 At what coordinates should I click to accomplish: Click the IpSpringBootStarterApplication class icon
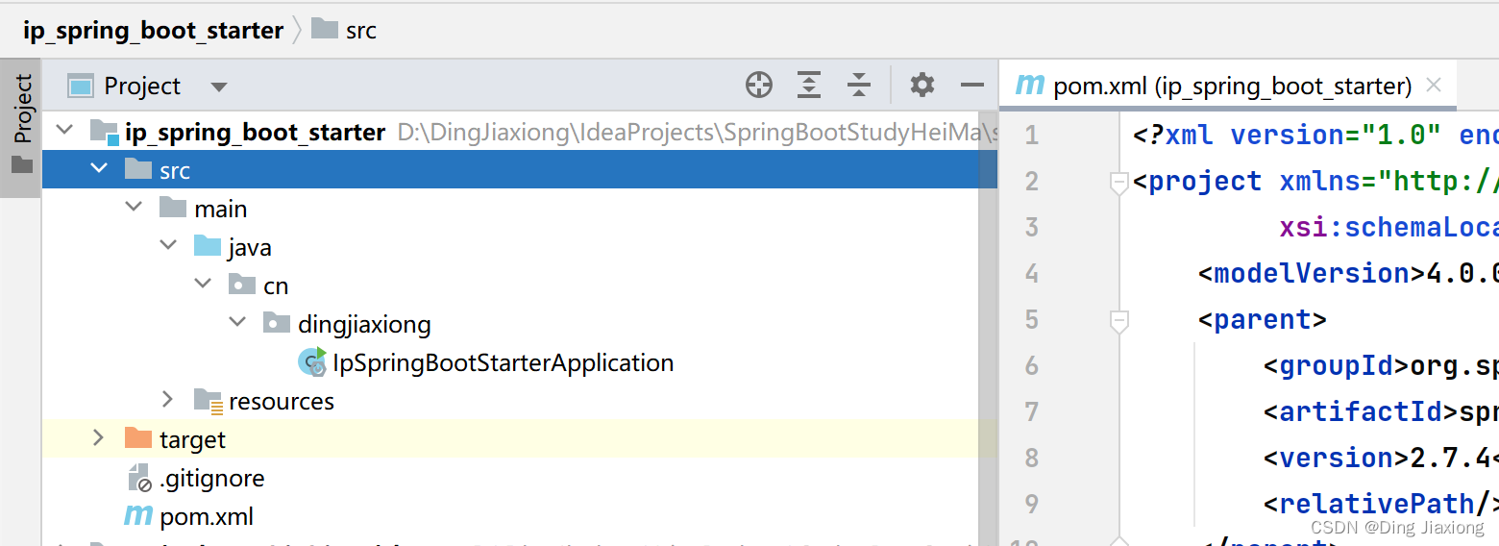(312, 362)
